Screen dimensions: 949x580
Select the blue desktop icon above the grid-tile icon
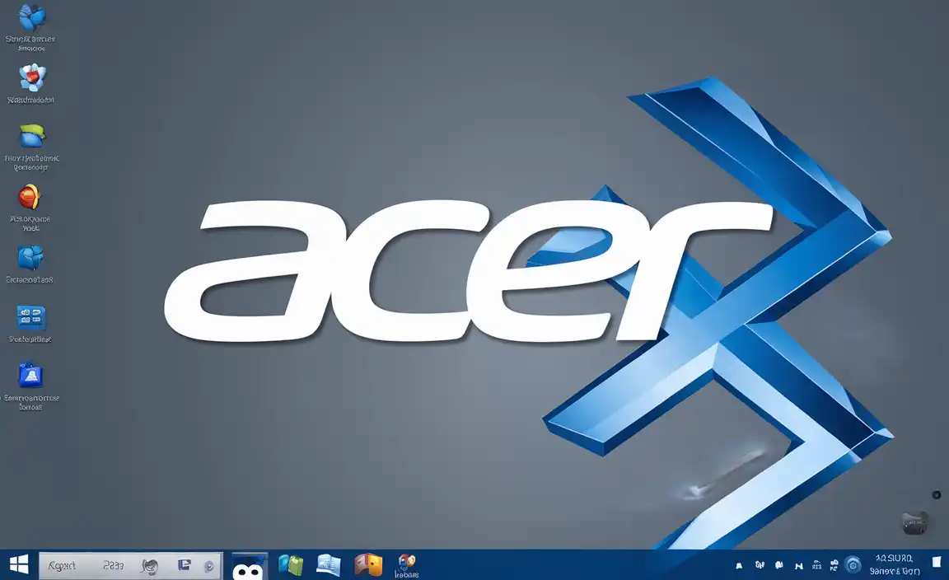pos(30,257)
